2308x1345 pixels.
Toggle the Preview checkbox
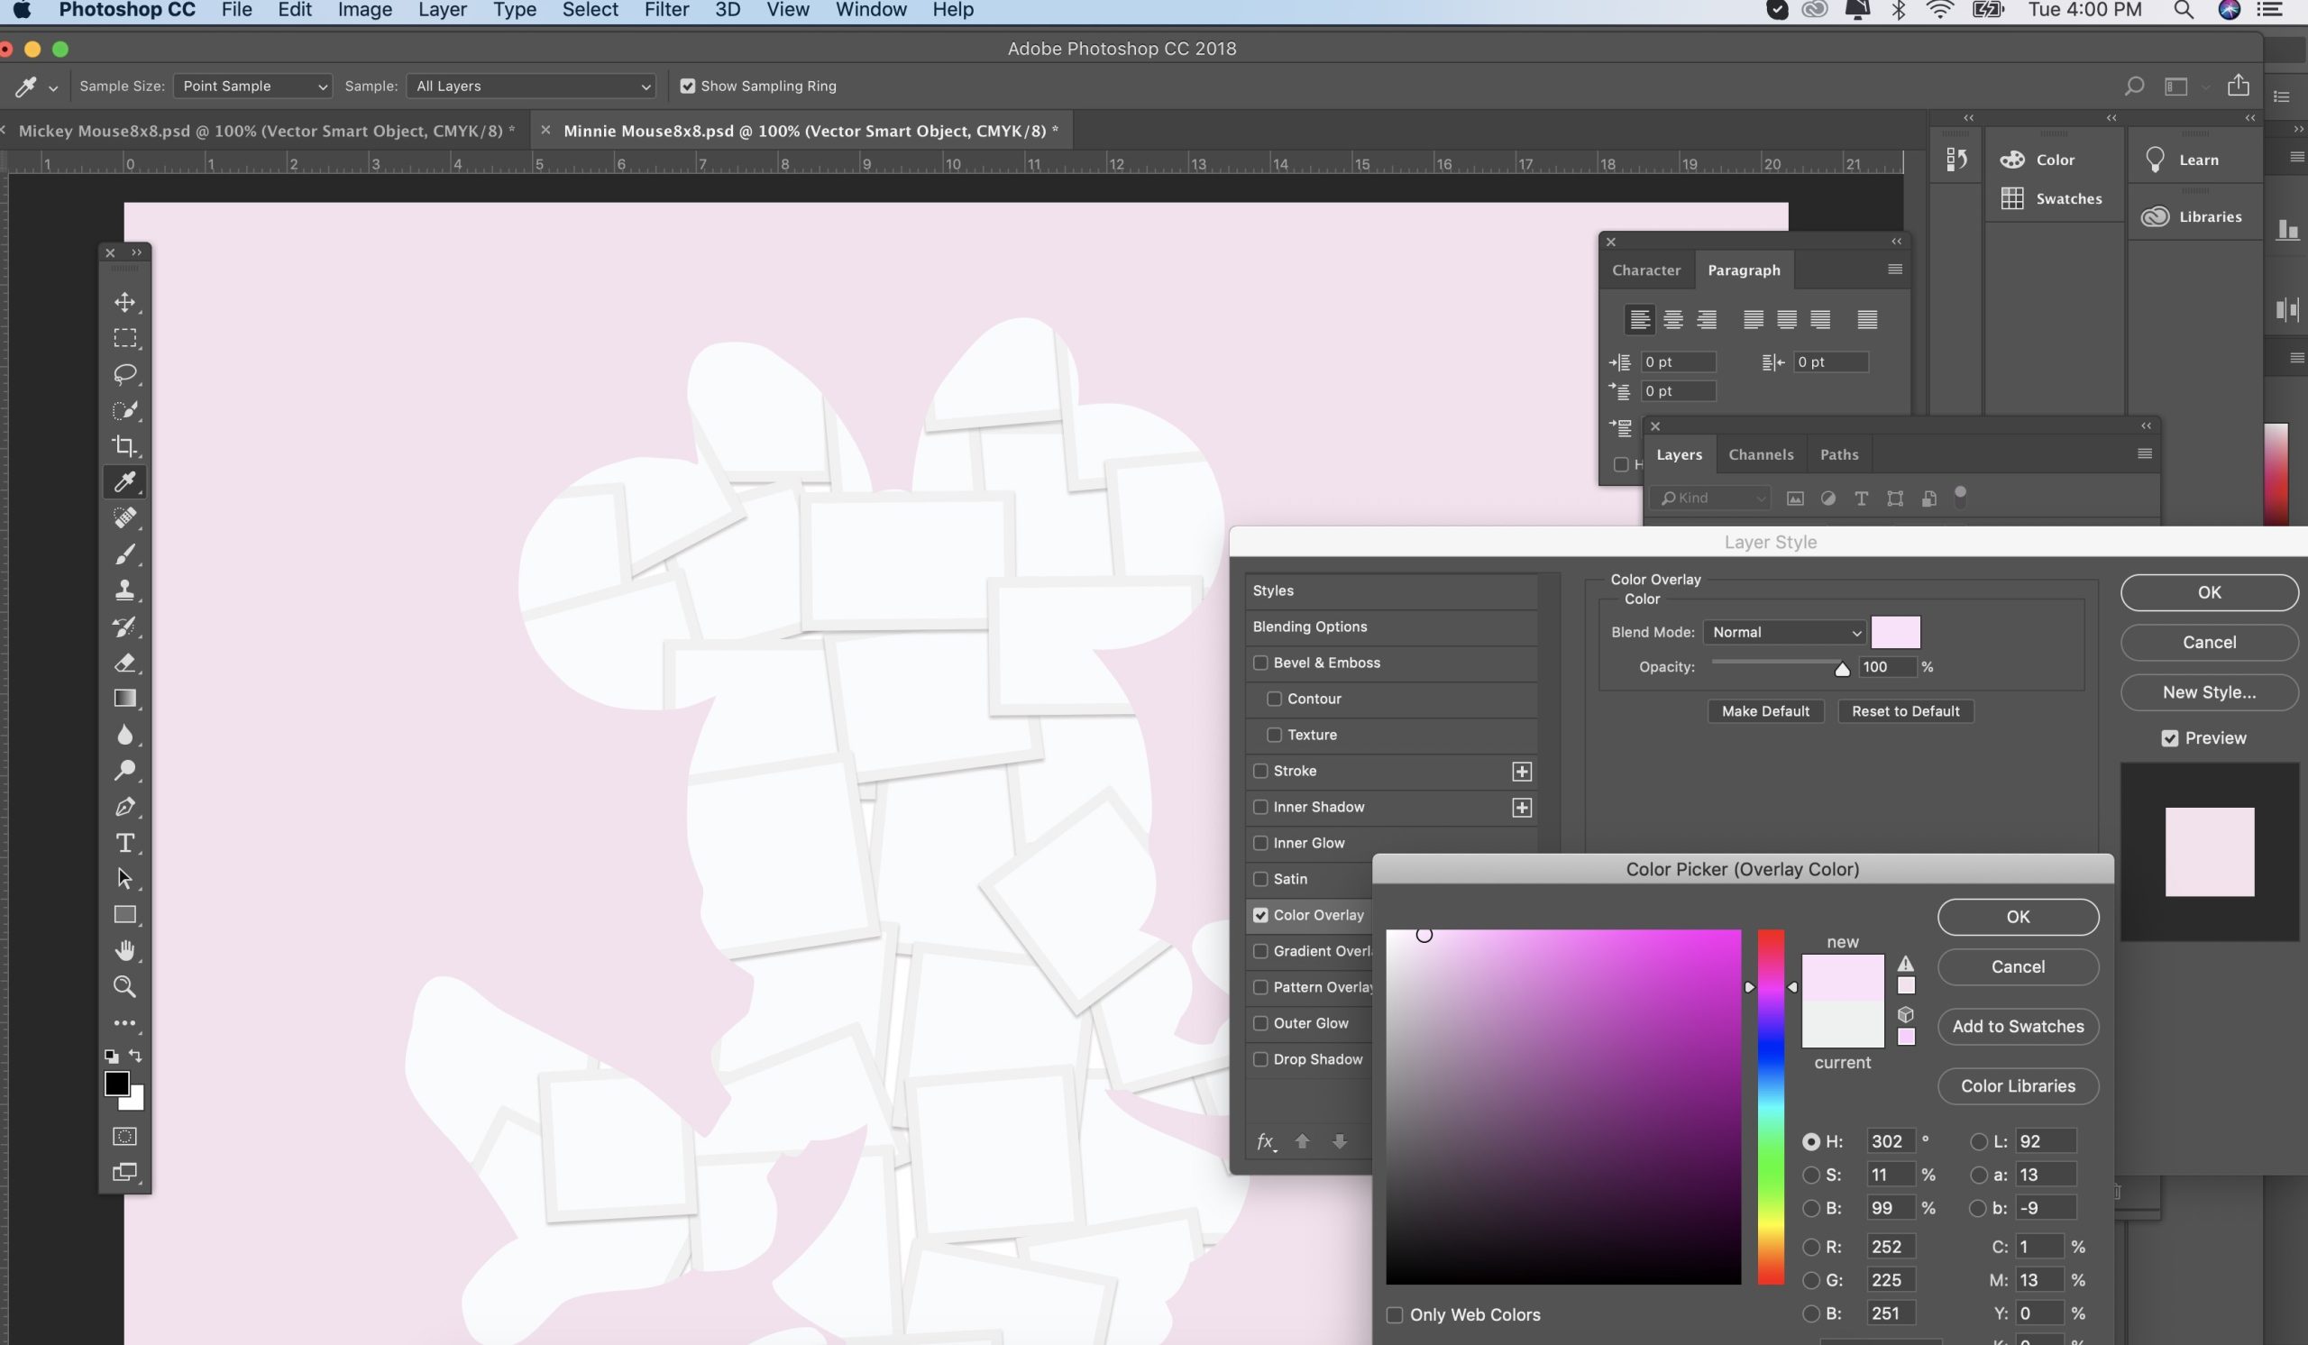click(2169, 738)
